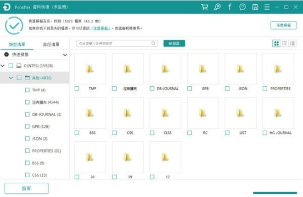
Task: Click the 首頁 home button
Action: pos(27,188)
